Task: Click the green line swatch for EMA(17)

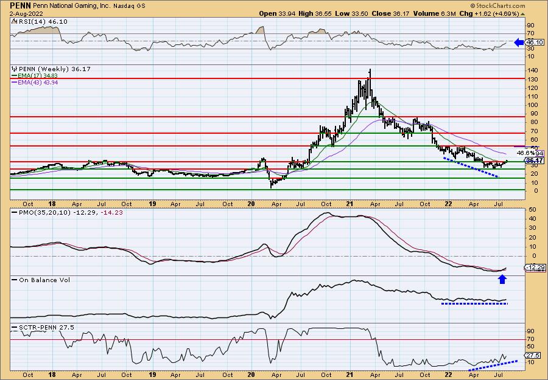Action: [15, 76]
